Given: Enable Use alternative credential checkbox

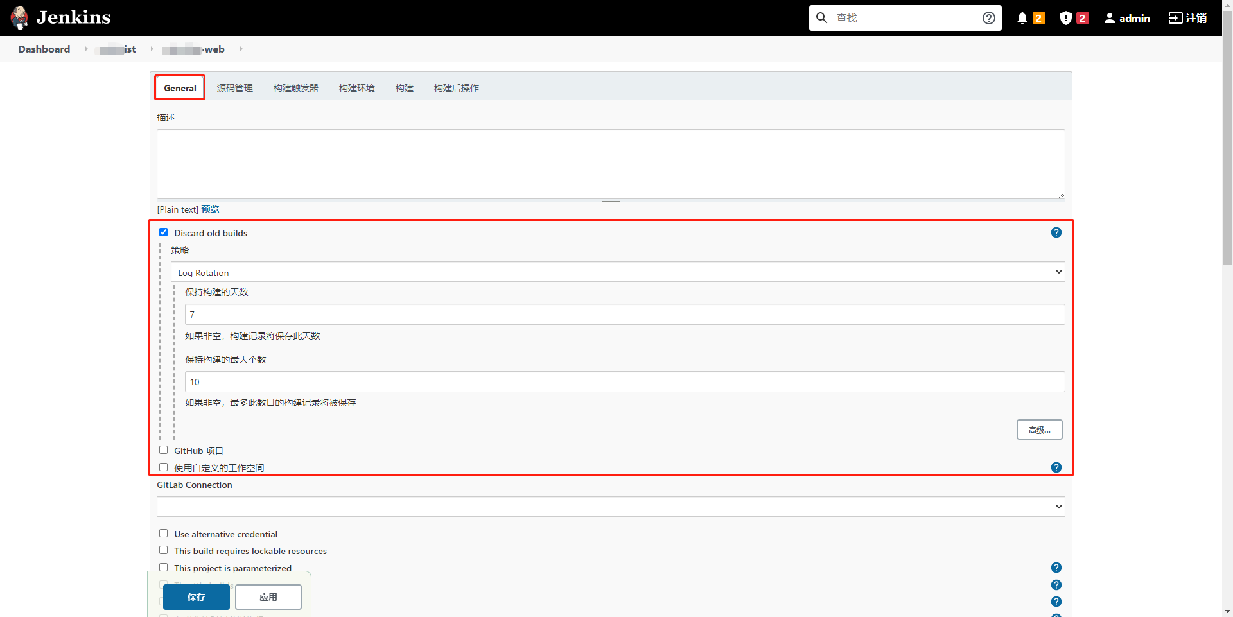Looking at the screenshot, I should (x=163, y=534).
